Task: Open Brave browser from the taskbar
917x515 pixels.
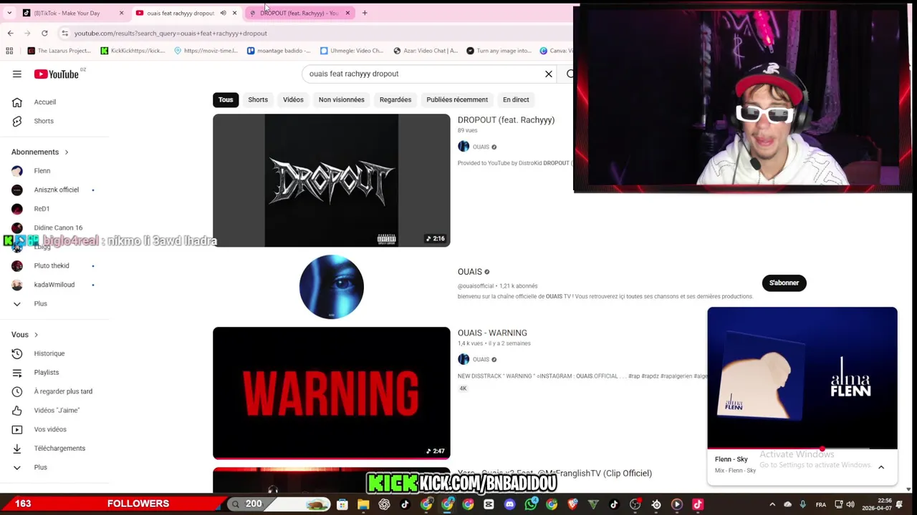Action: [572, 504]
